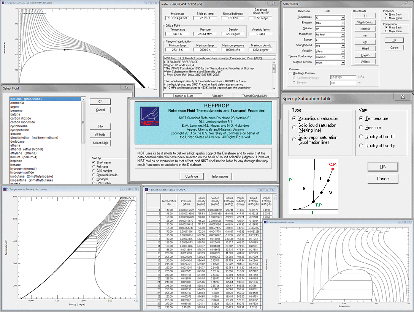Select carbon dioxide in the fluid list
This screenshot has height=312, width=414.
click(21, 118)
